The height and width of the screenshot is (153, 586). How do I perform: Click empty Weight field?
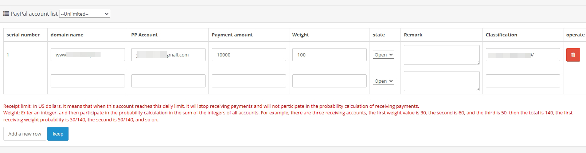coord(329,81)
